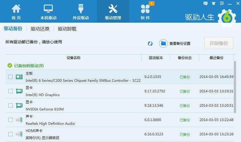
Task: Open the main menu dropdown in title bar
Action: point(222,3)
